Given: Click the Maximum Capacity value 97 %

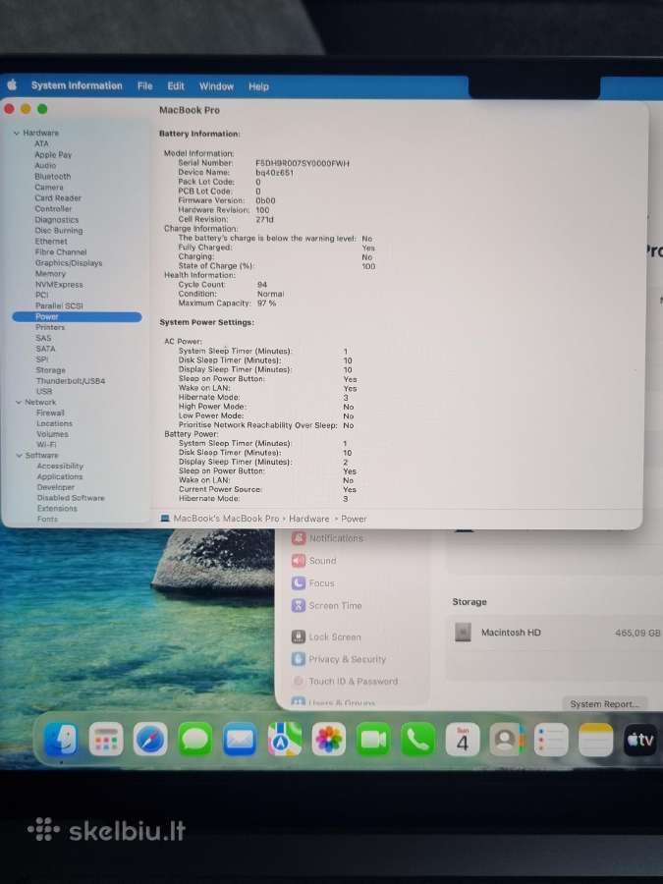Looking at the screenshot, I should [x=266, y=304].
